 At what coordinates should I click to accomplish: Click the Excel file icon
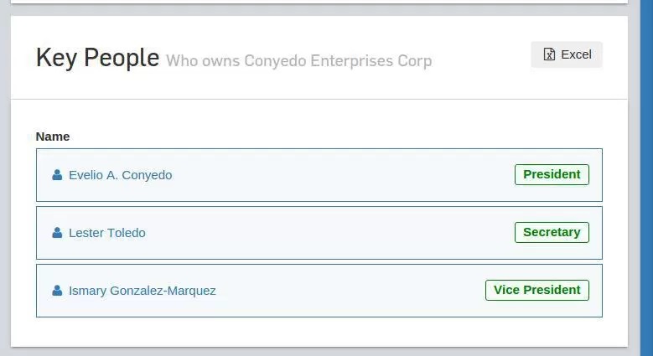point(549,54)
